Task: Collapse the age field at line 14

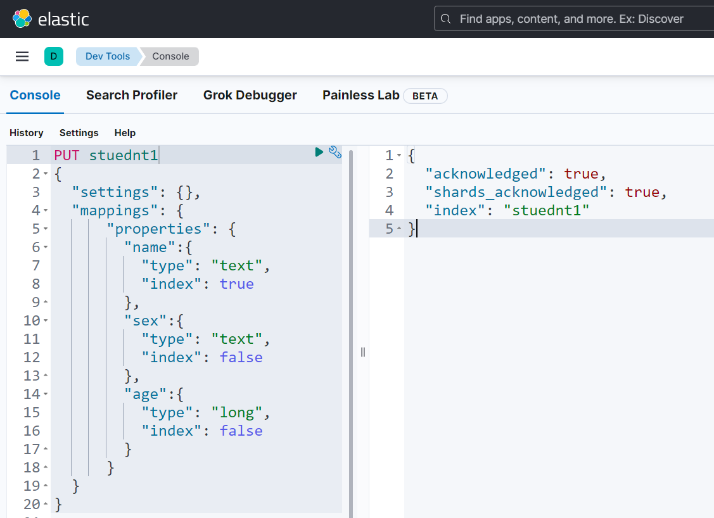Action: (46, 395)
